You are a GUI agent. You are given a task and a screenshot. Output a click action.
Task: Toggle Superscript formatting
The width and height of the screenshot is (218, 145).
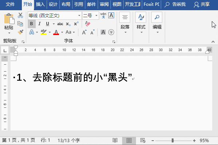76,24
